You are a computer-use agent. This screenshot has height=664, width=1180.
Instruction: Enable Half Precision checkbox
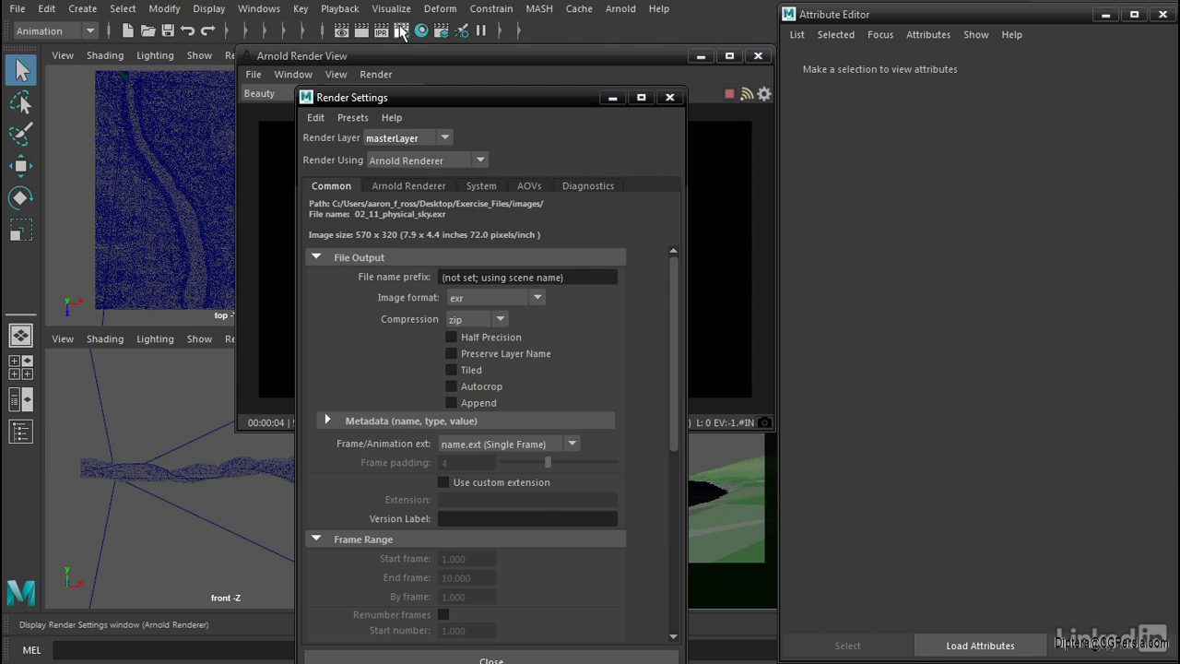pos(451,337)
